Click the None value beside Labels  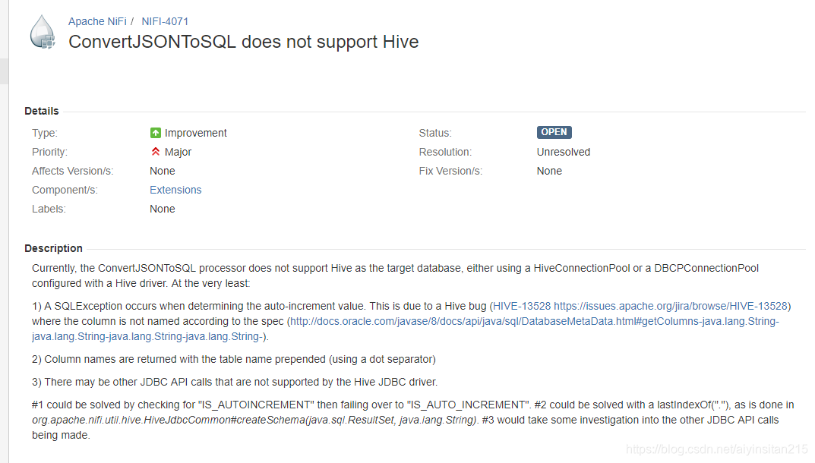point(163,209)
